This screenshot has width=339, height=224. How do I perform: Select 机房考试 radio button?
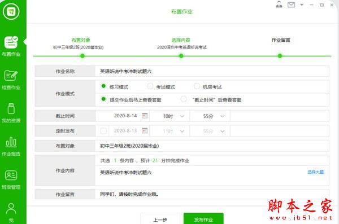[x=197, y=86]
